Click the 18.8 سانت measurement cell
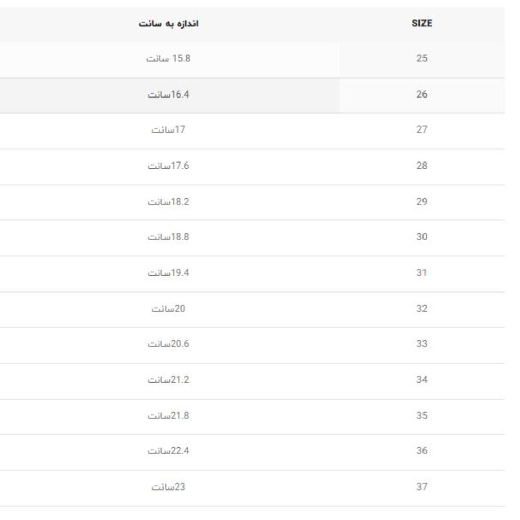 pos(169,237)
